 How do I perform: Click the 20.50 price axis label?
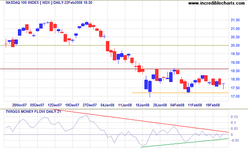click(235, 37)
